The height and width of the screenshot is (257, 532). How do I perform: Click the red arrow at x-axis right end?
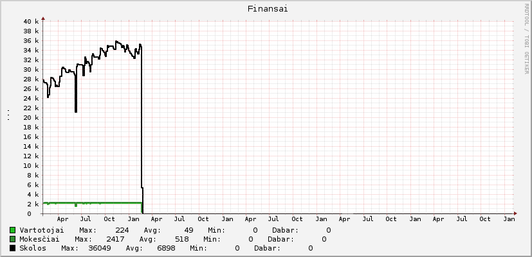coord(515,213)
